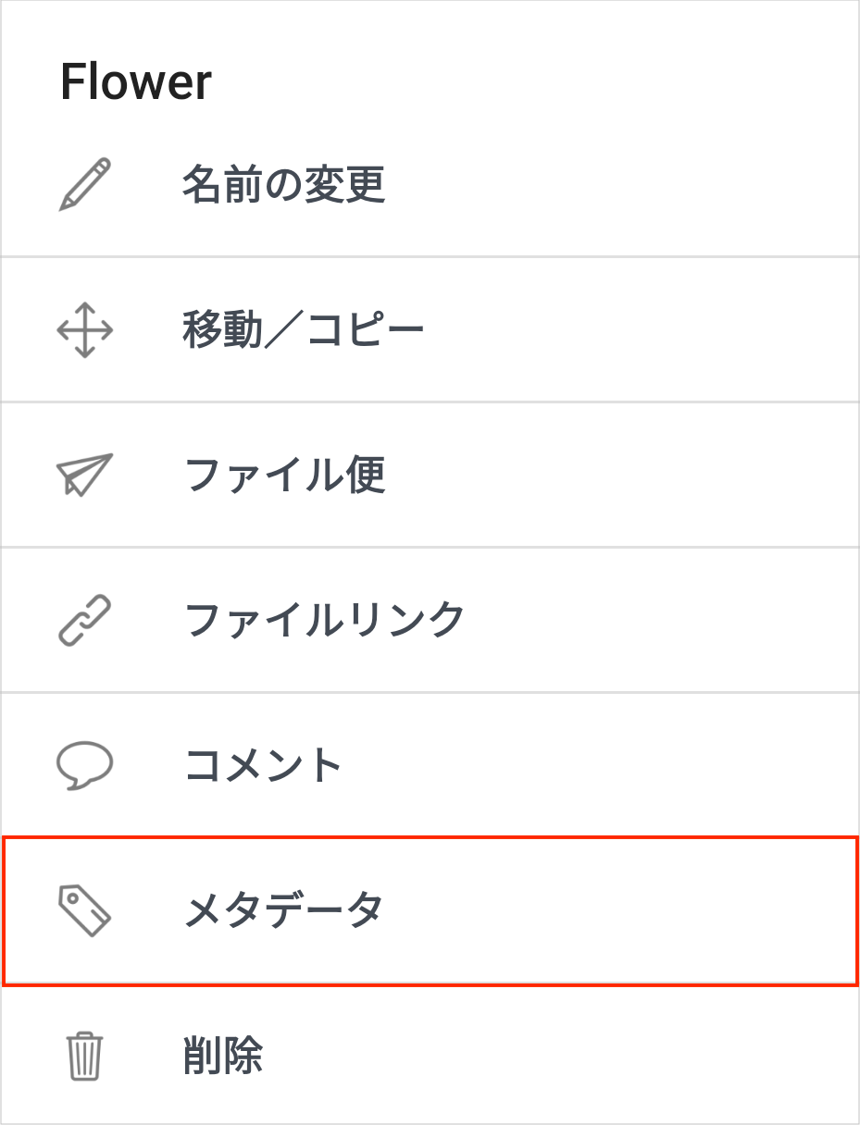The height and width of the screenshot is (1125, 860).
Task: Click the red-outlined メタデータ row
Action: coord(430,910)
